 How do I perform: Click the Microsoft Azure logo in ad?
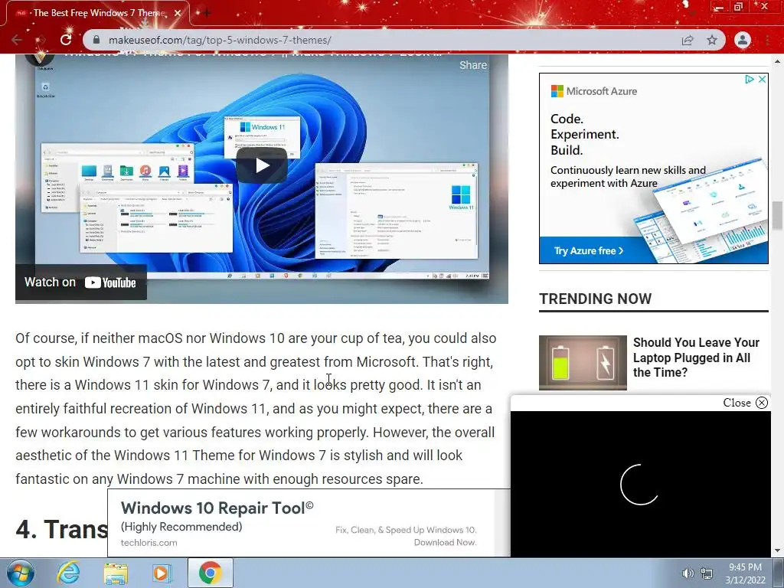tap(594, 91)
